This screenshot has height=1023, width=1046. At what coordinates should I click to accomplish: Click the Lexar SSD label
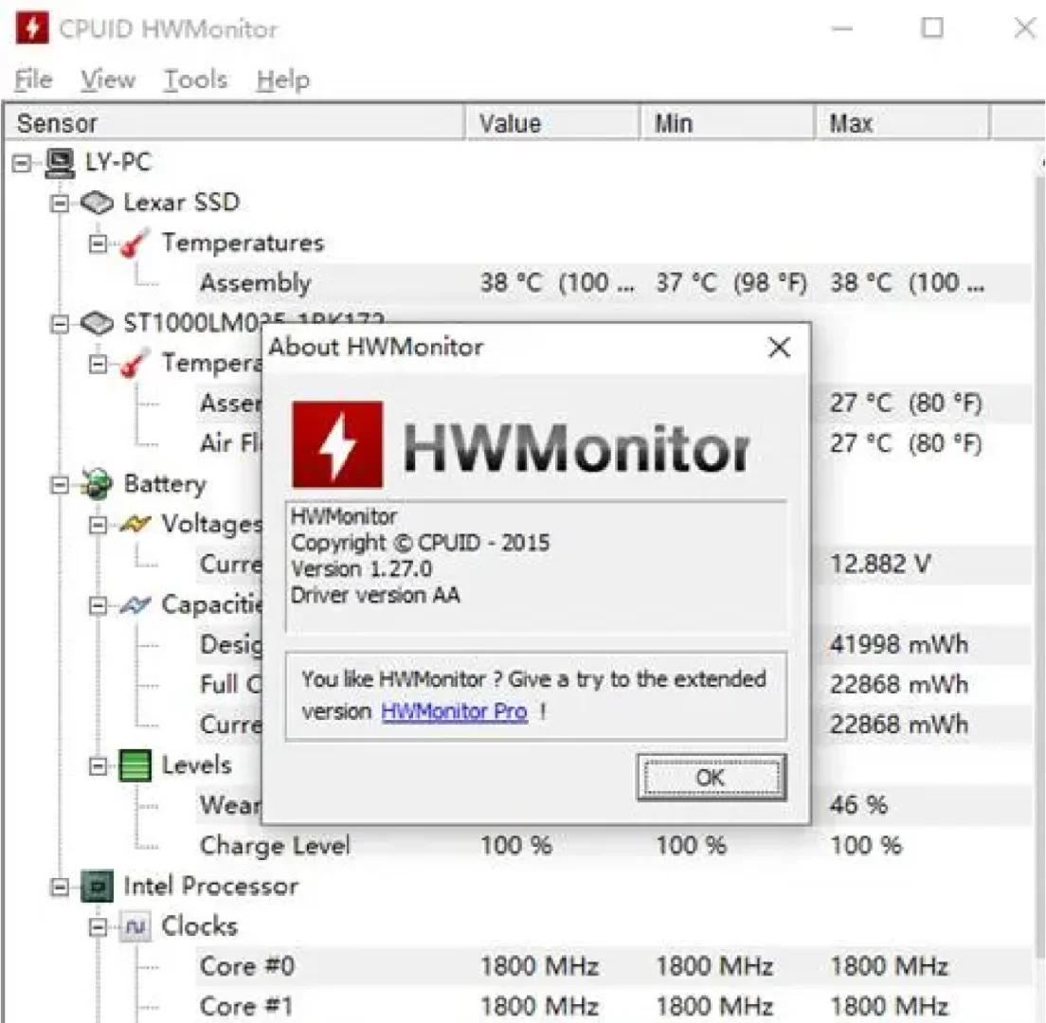click(x=182, y=203)
